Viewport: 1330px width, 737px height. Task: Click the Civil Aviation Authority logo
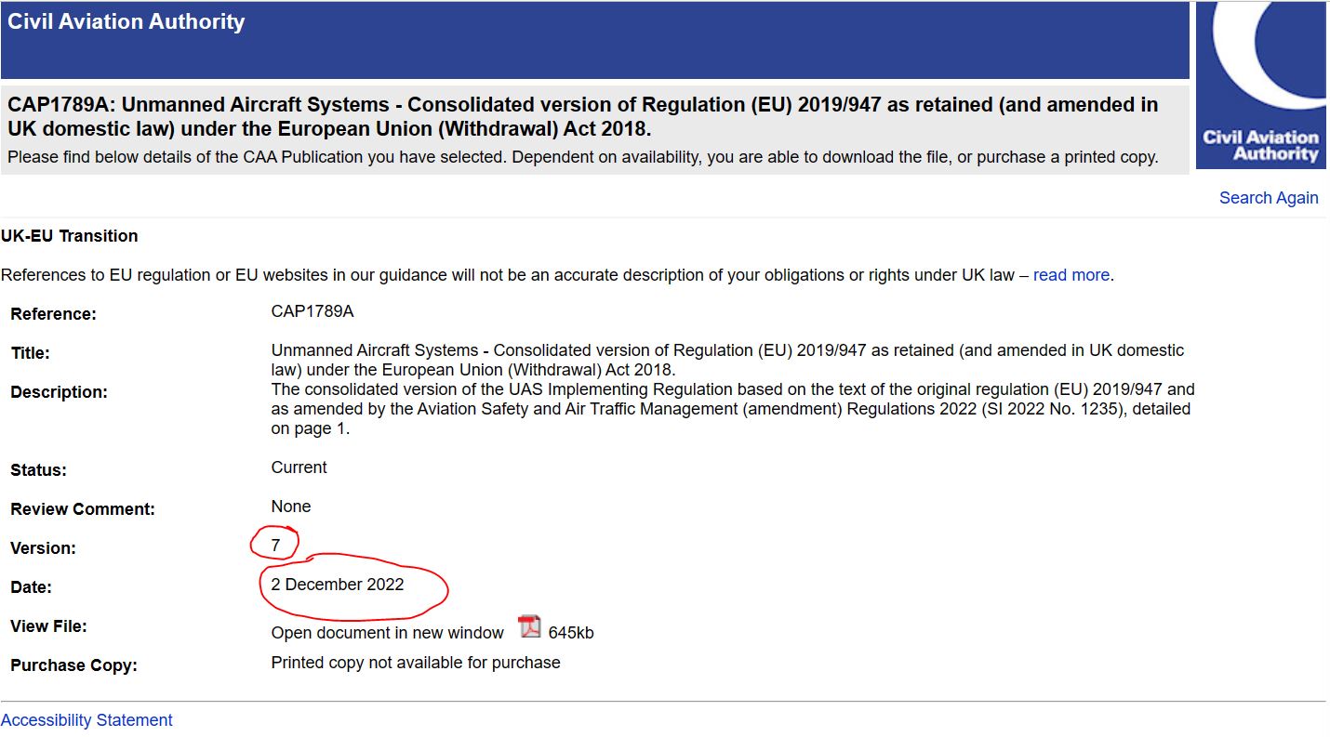pyautogui.click(x=1261, y=86)
